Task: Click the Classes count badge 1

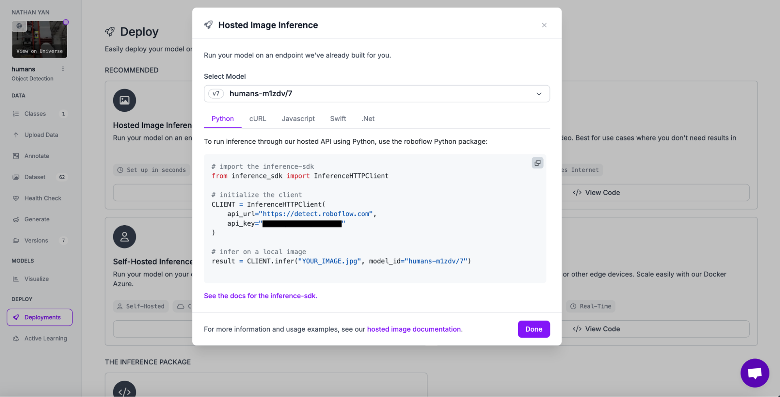Action: point(63,114)
